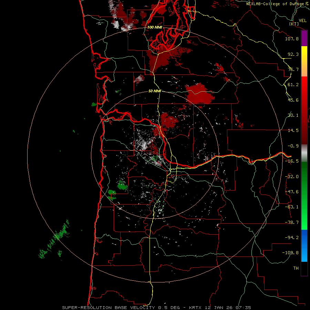The width and height of the screenshot is (310, 310).
Task: Click the -0.9 velocity scale value
Action: point(293,146)
